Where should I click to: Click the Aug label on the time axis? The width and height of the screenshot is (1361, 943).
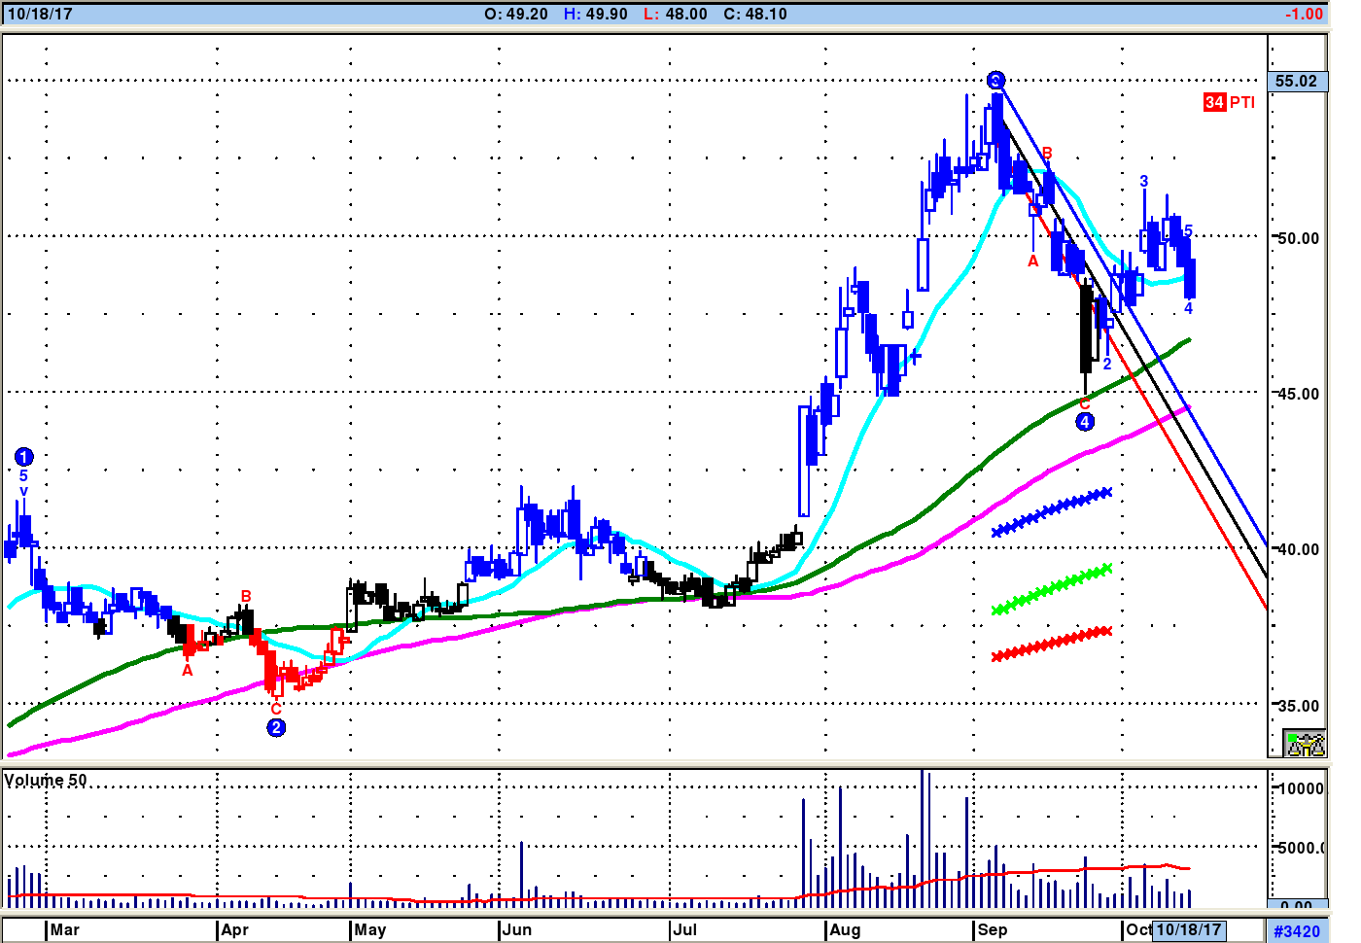click(x=845, y=929)
